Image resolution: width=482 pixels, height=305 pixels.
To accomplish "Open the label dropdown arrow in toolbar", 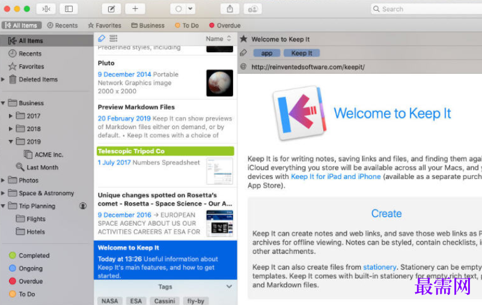I will click(191, 9).
